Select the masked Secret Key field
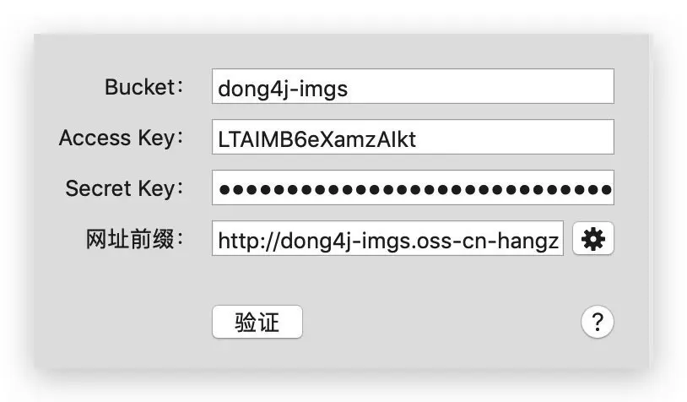Viewport: 687px width, 402px height. tap(413, 188)
